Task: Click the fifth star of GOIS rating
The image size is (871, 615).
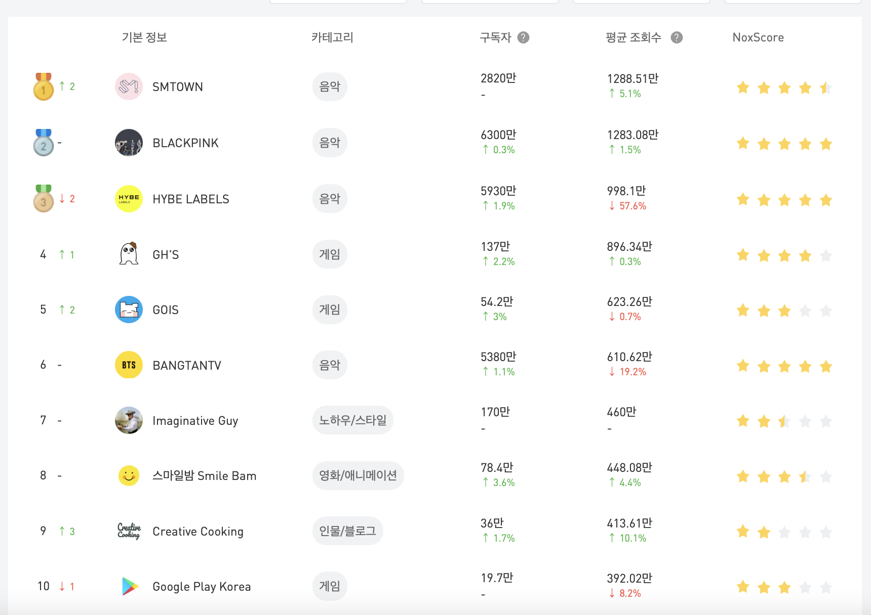Action: pos(826,311)
